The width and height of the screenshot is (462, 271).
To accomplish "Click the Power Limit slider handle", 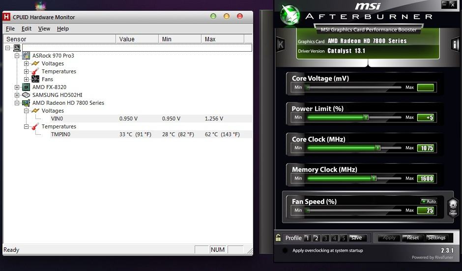I will [366, 118].
